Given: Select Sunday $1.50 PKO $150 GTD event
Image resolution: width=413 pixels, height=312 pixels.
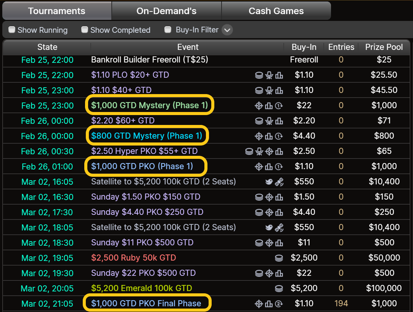Looking at the screenshot, I should (146, 197).
